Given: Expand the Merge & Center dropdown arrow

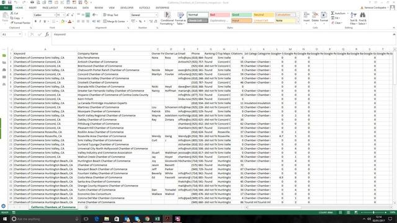Looking at the screenshot, I should tap(127, 22).
